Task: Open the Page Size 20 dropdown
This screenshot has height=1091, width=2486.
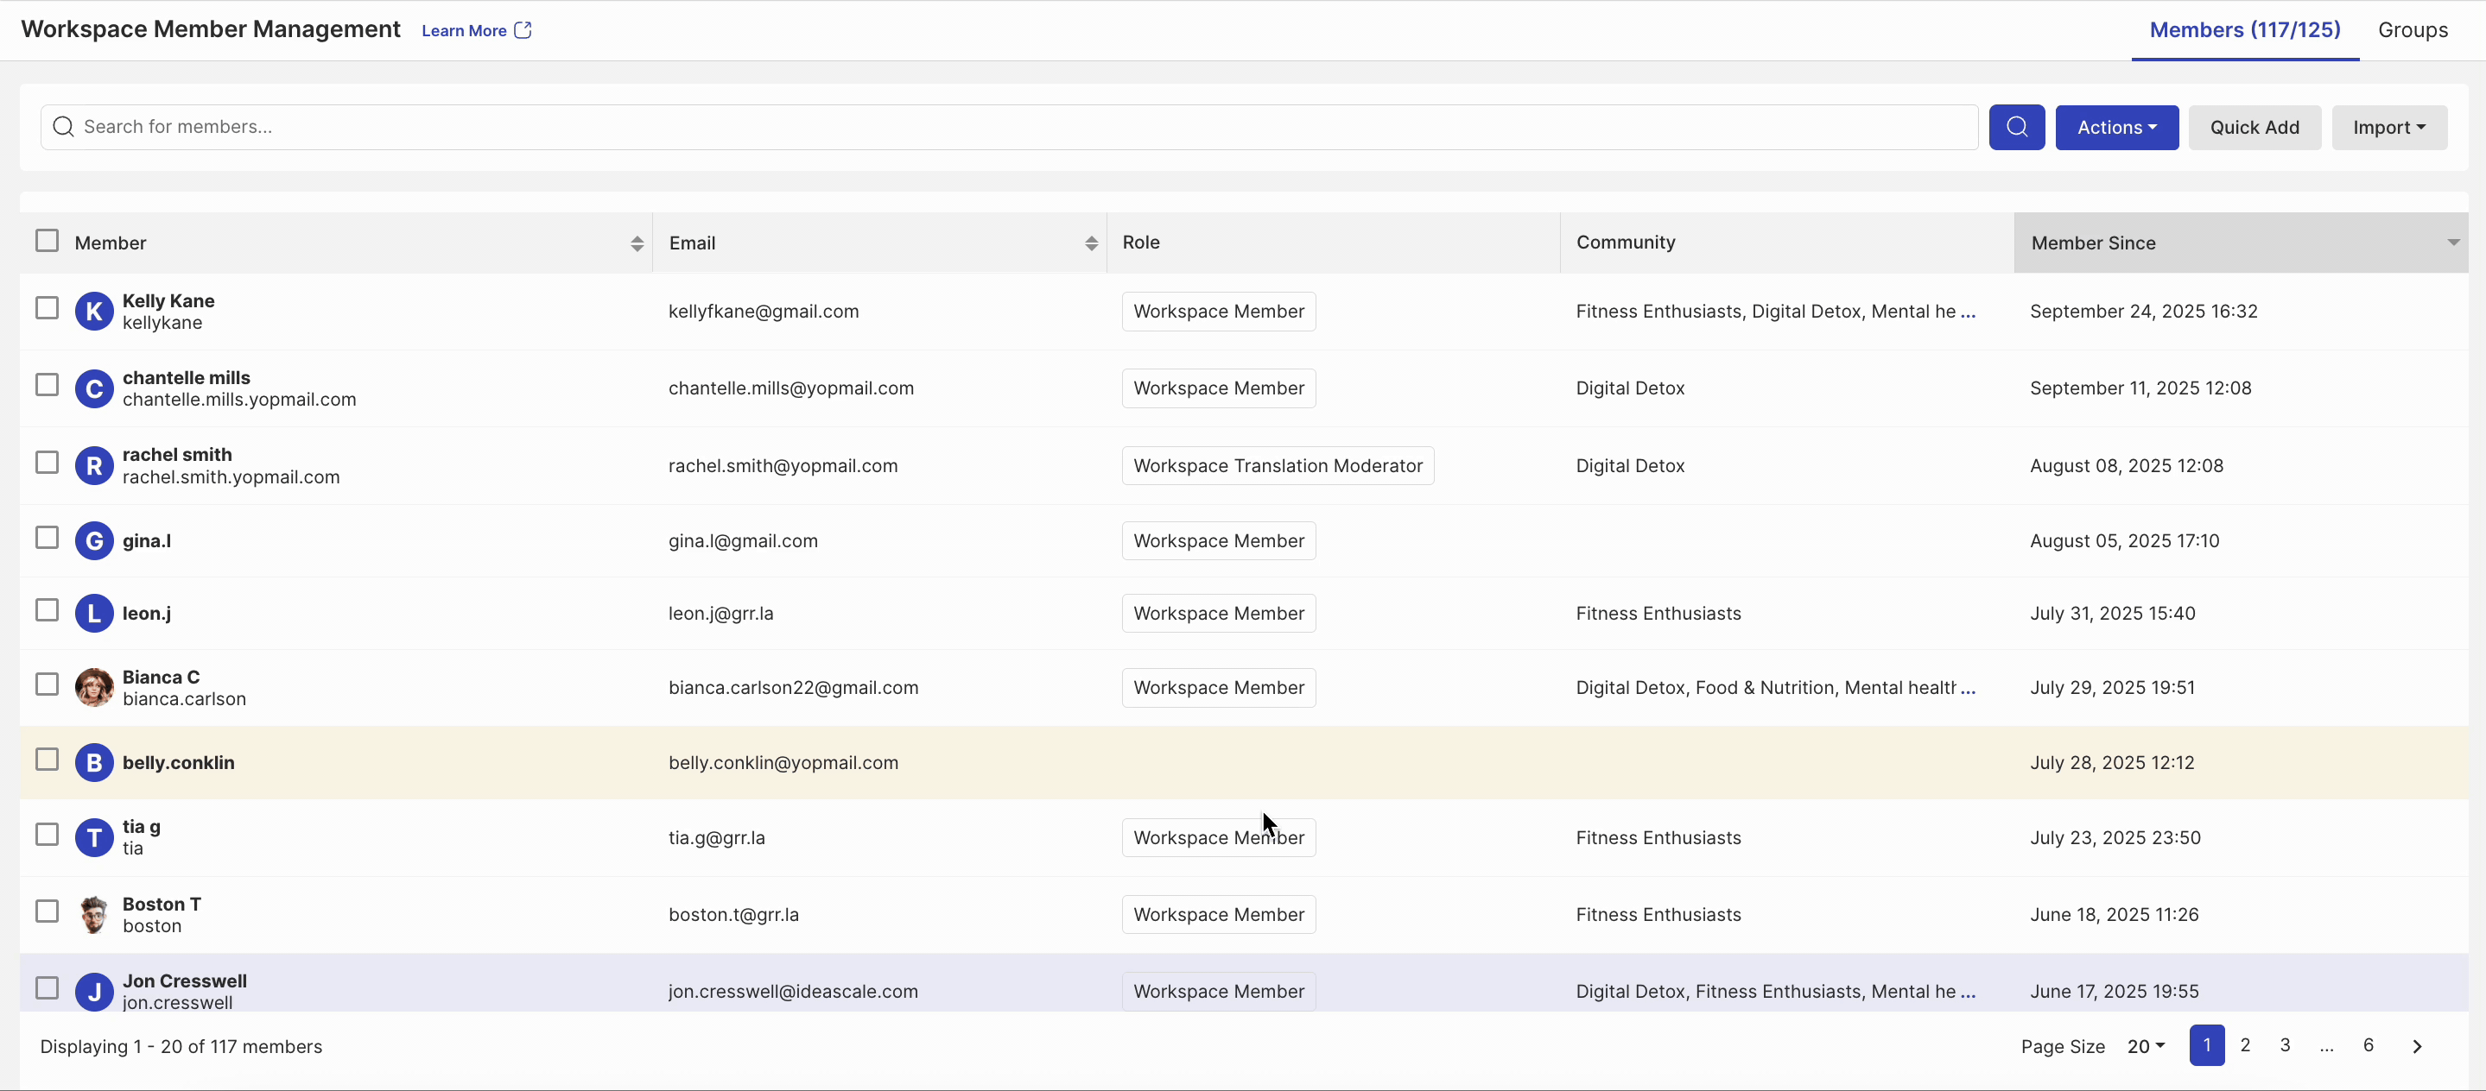Action: coord(2146,1047)
